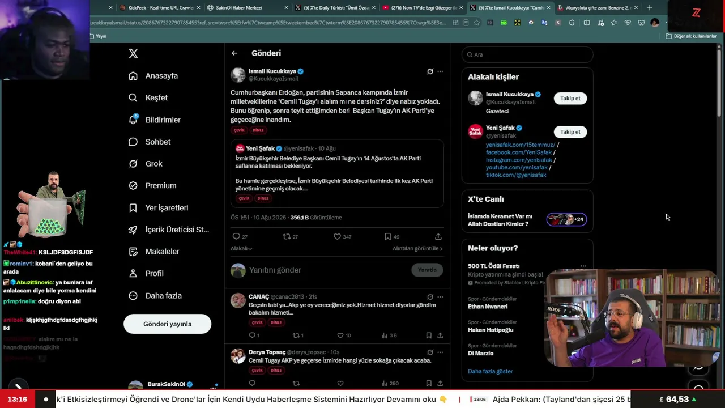Screen dimensions: 725x408
Task: Share Derya Topsaç's comment
Action: click(440, 384)
